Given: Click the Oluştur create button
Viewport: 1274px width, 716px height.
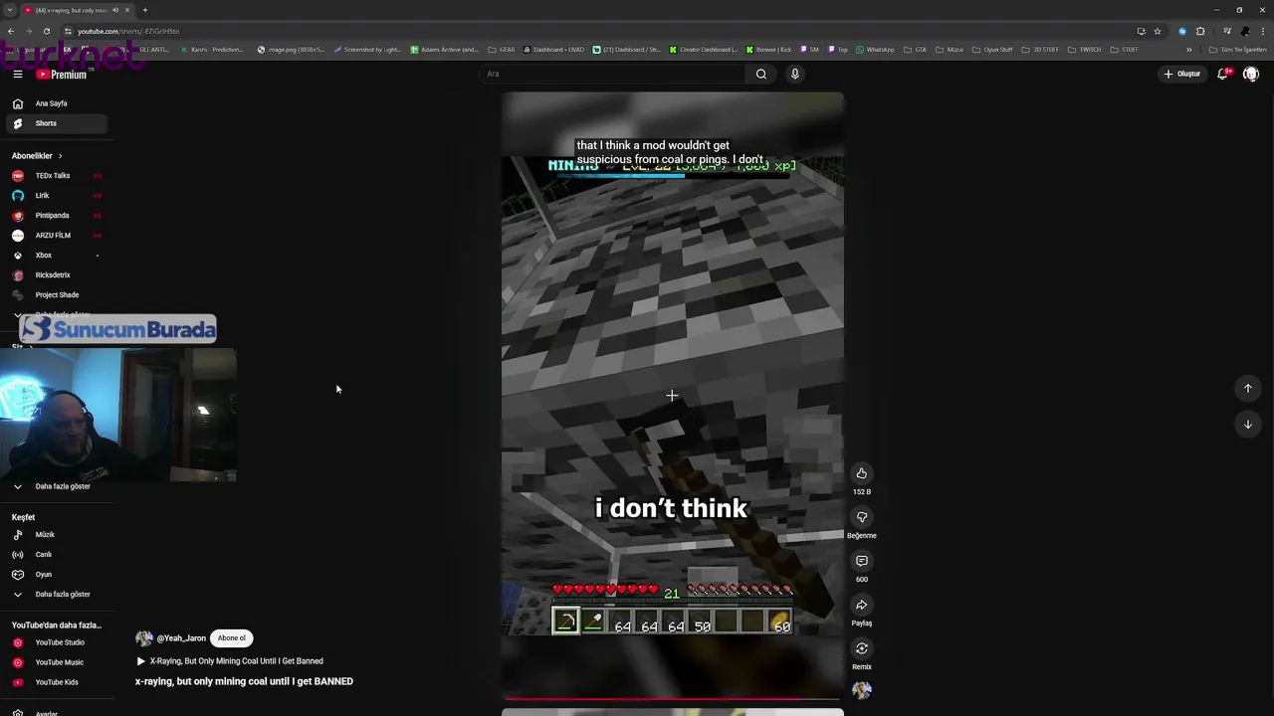Looking at the screenshot, I should point(1182,74).
